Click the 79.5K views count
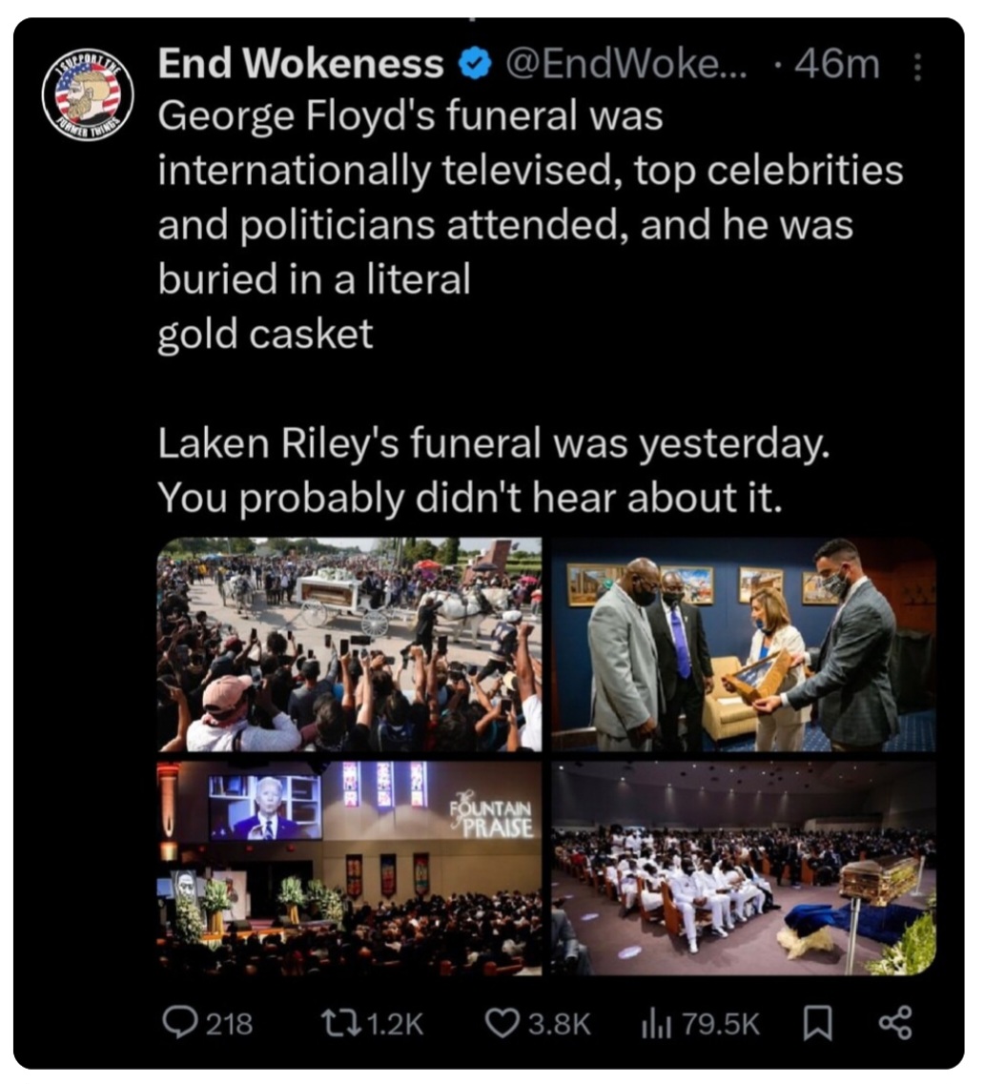The height and width of the screenshot is (1084, 984). (721, 1024)
